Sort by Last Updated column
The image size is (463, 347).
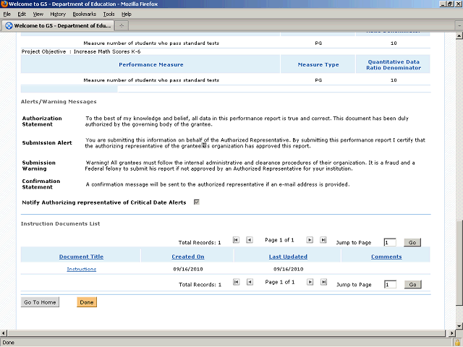(x=288, y=257)
